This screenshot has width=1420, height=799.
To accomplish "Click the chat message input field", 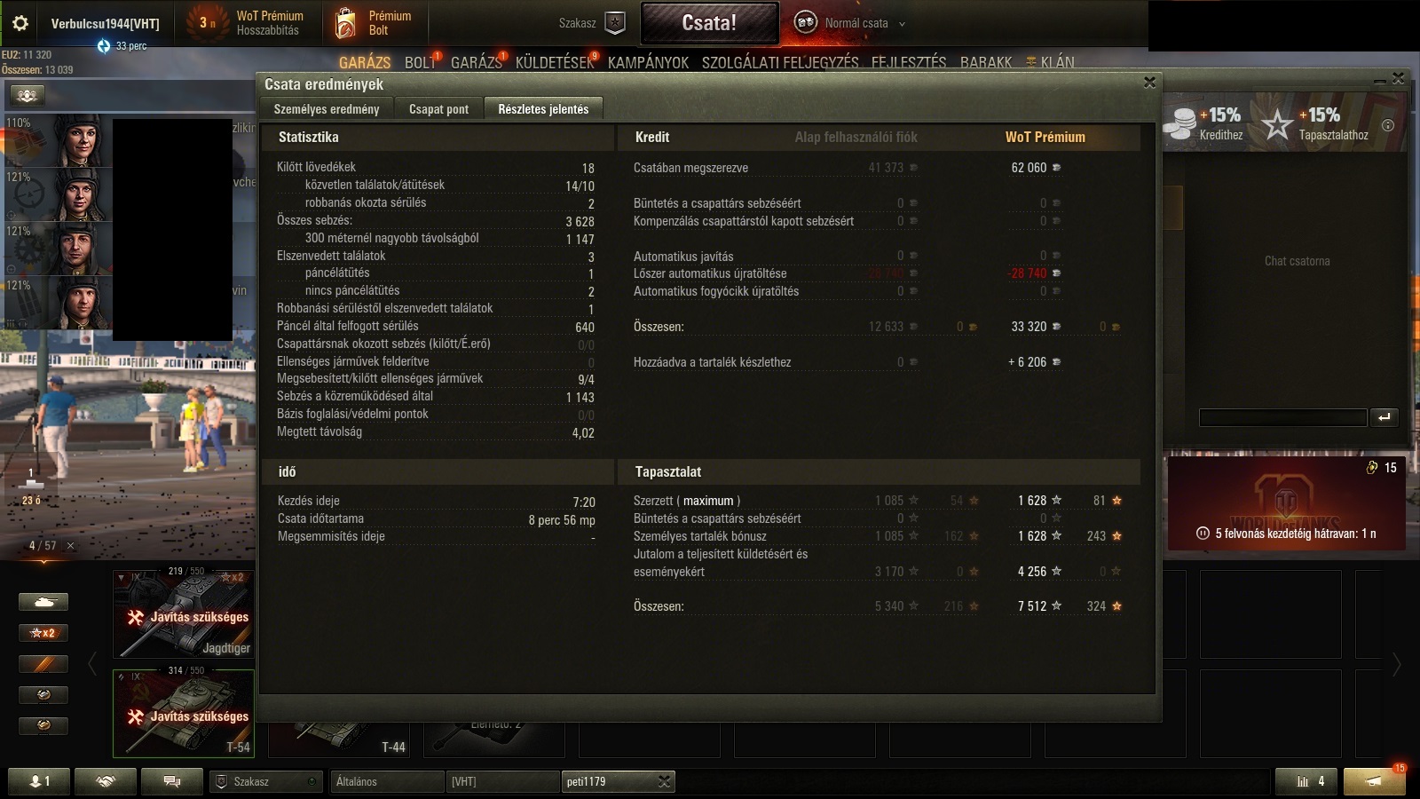I will coord(1282,417).
